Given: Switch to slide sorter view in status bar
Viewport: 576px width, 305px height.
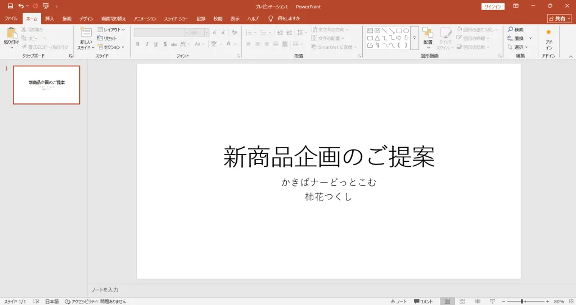Looking at the screenshot, I should (462, 302).
